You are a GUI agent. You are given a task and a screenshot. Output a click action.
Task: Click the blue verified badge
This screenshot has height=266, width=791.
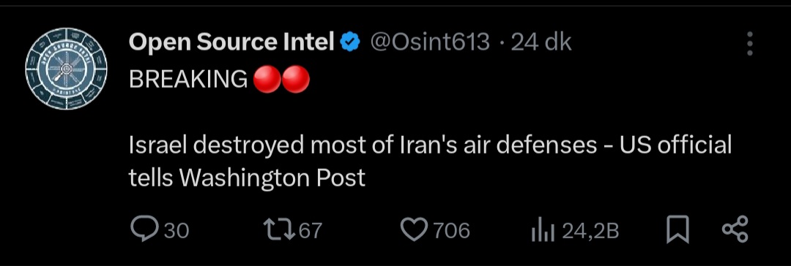click(x=350, y=43)
